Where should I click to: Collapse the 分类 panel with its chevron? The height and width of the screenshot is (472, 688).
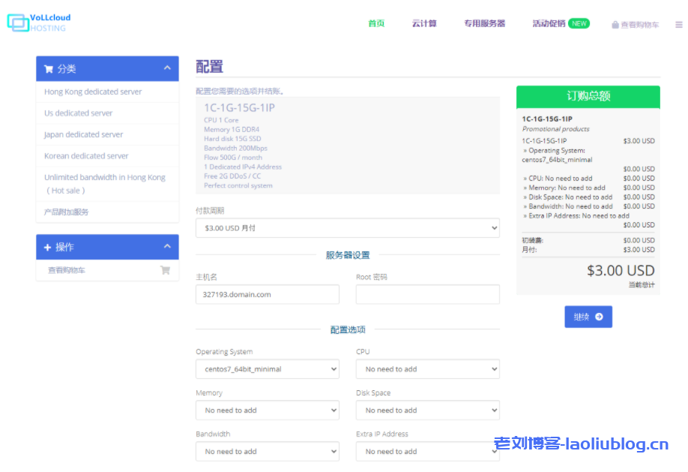coord(167,68)
